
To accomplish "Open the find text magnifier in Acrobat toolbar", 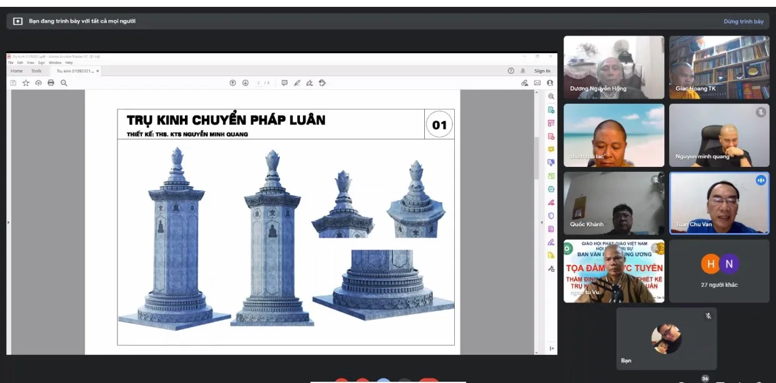I will (x=64, y=82).
